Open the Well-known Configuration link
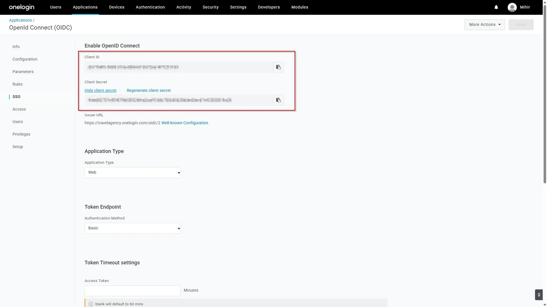 pyautogui.click(x=185, y=123)
